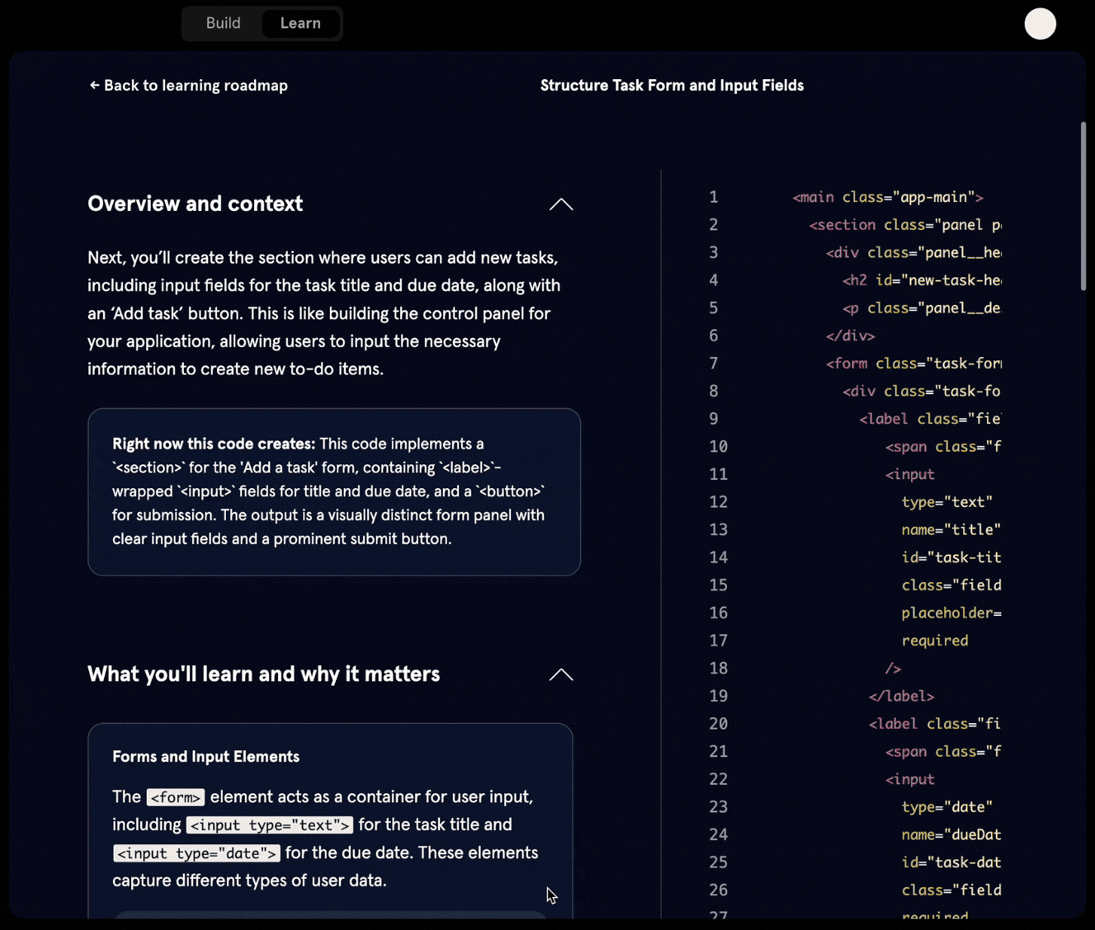This screenshot has width=1095, height=930.
Task: Click the Forms and Input Elements heading
Action: point(205,757)
